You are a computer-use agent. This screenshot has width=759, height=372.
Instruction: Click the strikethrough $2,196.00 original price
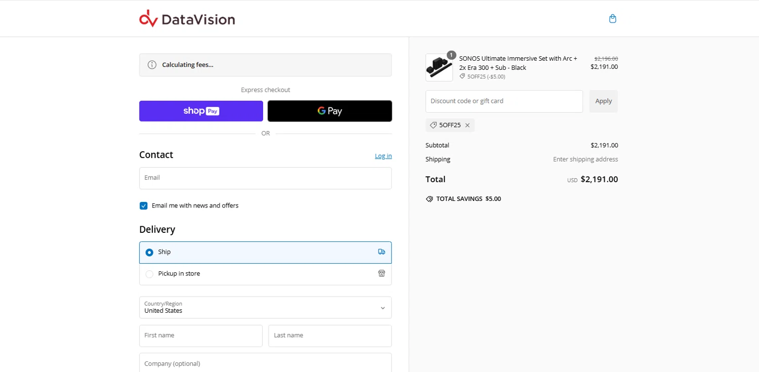point(606,59)
